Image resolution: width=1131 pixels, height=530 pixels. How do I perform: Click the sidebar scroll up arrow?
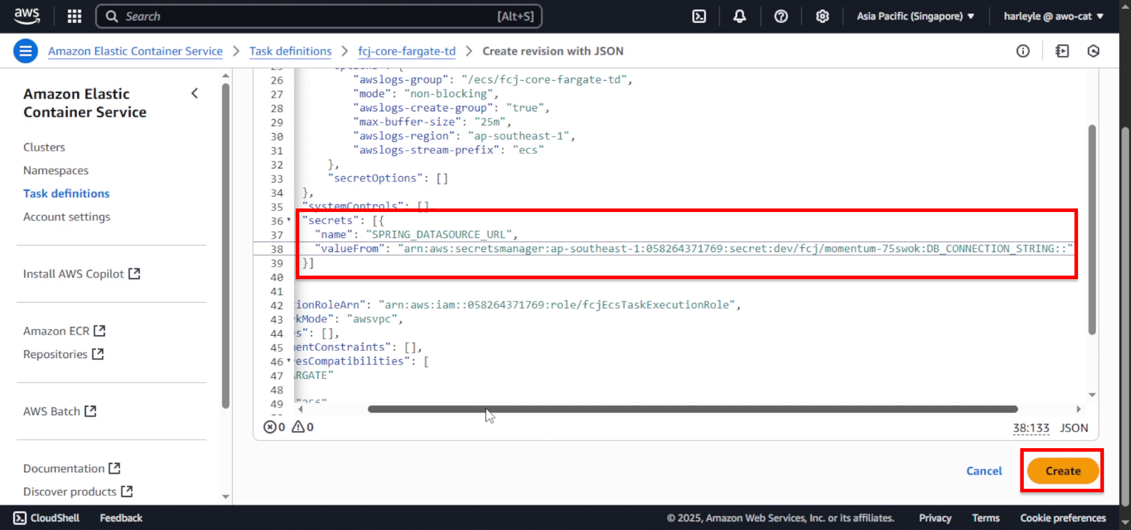(x=226, y=75)
